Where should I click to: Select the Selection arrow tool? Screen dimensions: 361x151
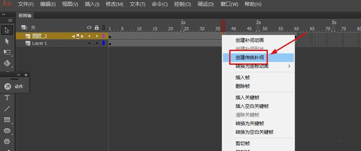coord(7,30)
